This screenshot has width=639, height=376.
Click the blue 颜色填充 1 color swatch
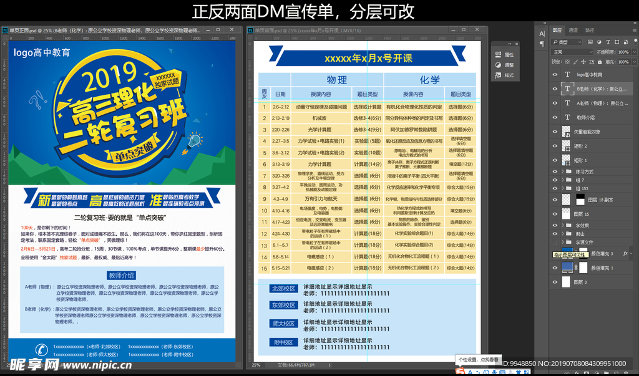[x=567, y=267]
